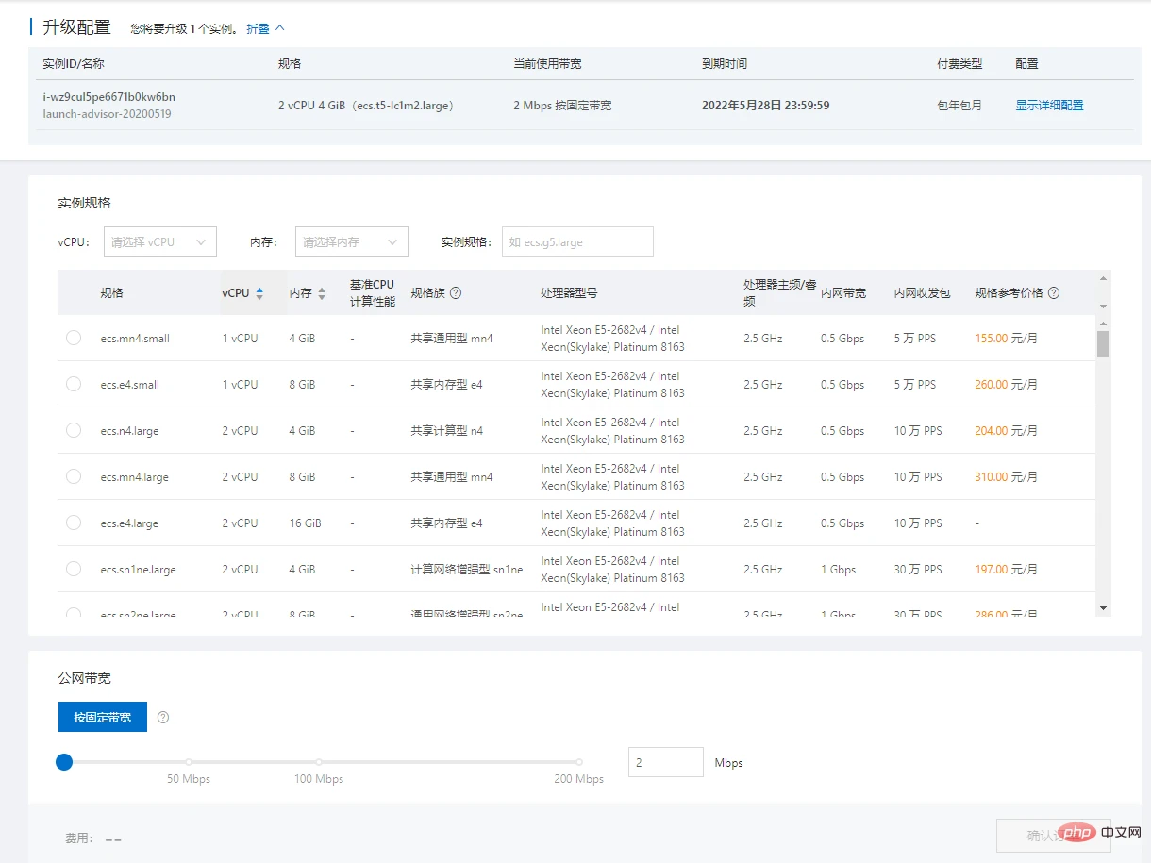Click price 155.00 元/月

(1006, 338)
